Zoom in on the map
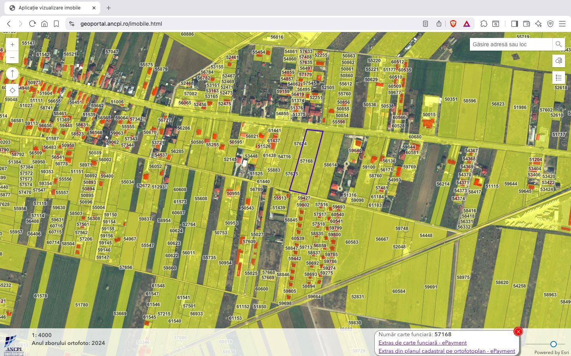The width and height of the screenshot is (571, 356). pyautogui.click(x=12, y=44)
